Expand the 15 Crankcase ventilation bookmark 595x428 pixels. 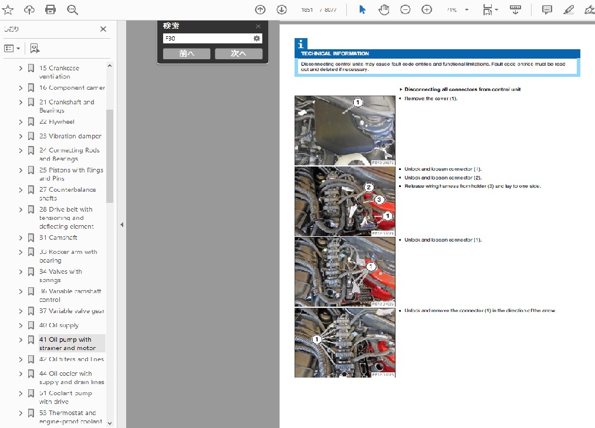tap(21, 68)
